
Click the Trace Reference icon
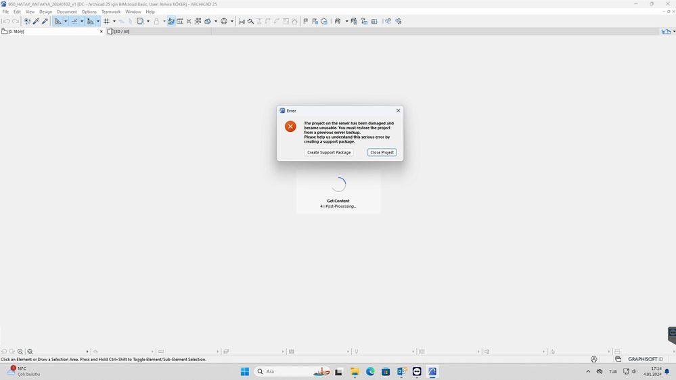point(140,21)
